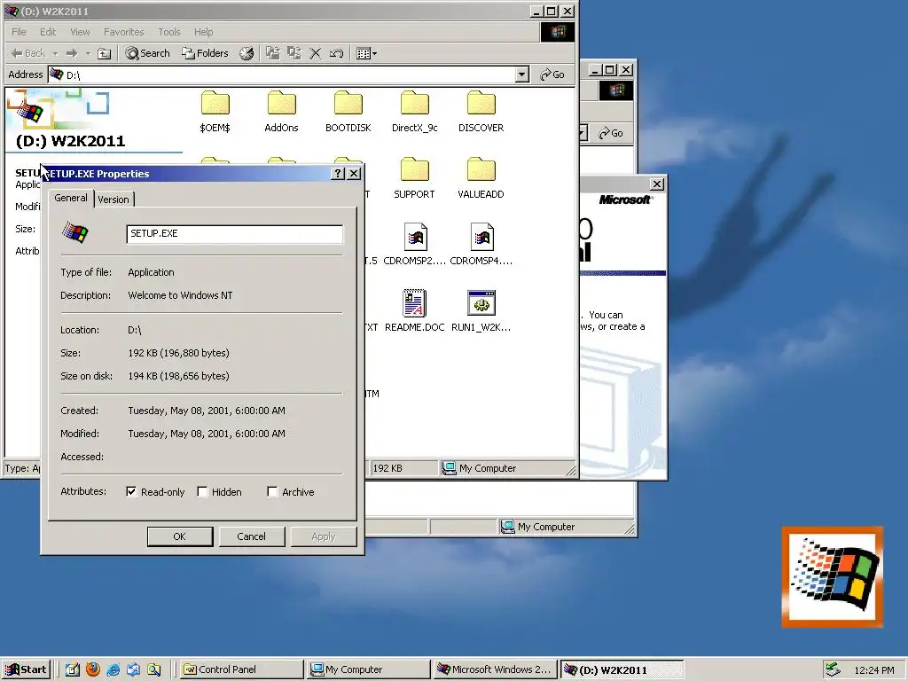908x681 pixels.
Task: Open the Back history dropdown arrow
Action: click(56, 54)
